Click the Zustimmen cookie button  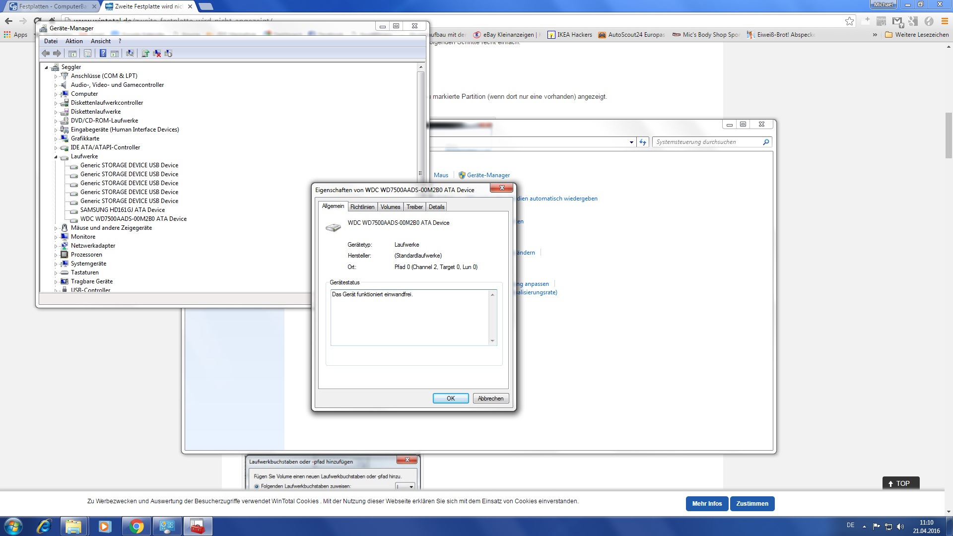(752, 503)
